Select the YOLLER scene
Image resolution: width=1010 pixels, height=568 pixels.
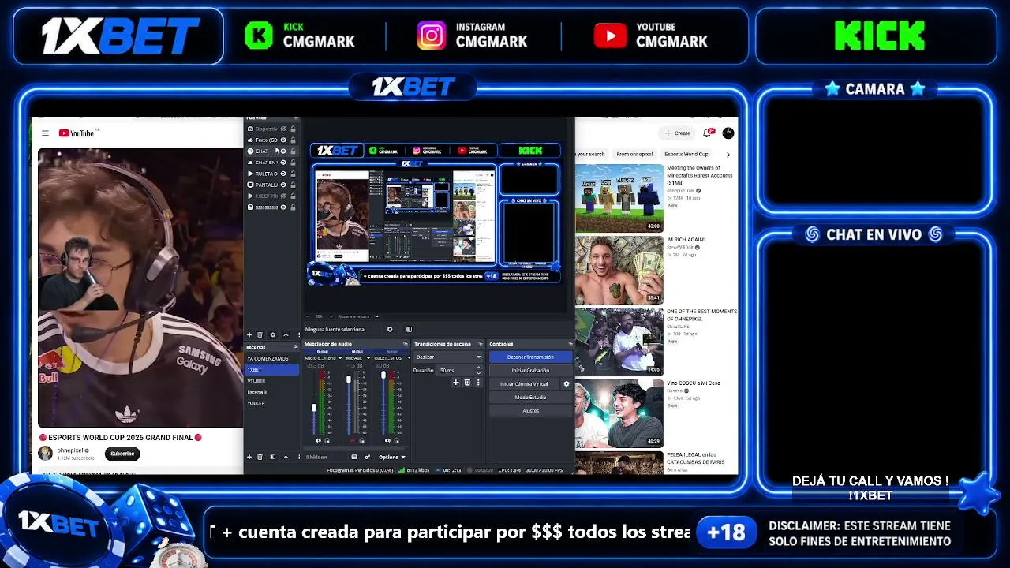click(272, 403)
